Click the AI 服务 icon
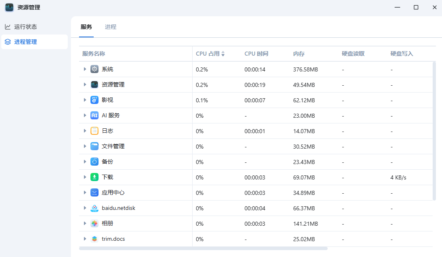 (94, 116)
